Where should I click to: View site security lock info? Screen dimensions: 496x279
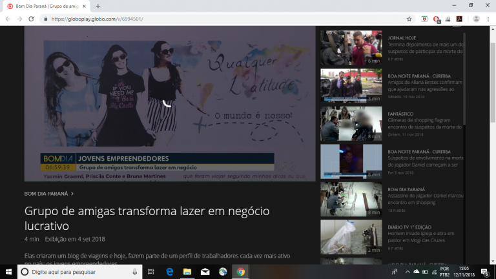pos(46,19)
